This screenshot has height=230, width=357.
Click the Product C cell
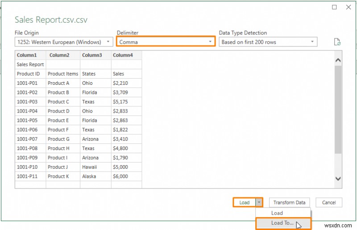(63, 102)
